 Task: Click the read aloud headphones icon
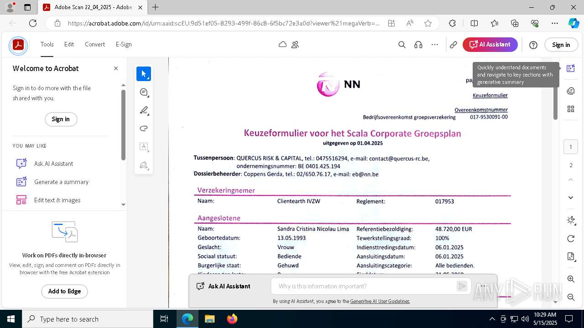tap(418, 45)
